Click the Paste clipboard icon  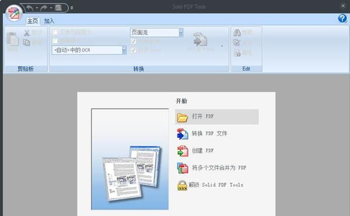[x=12, y=40]
